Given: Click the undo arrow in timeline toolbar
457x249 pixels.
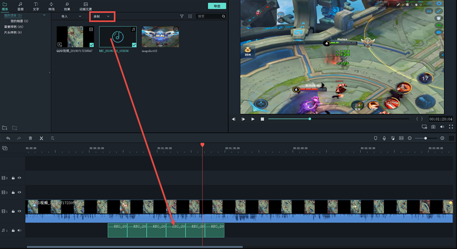Looking at the screenshot, I should [8, 138].
